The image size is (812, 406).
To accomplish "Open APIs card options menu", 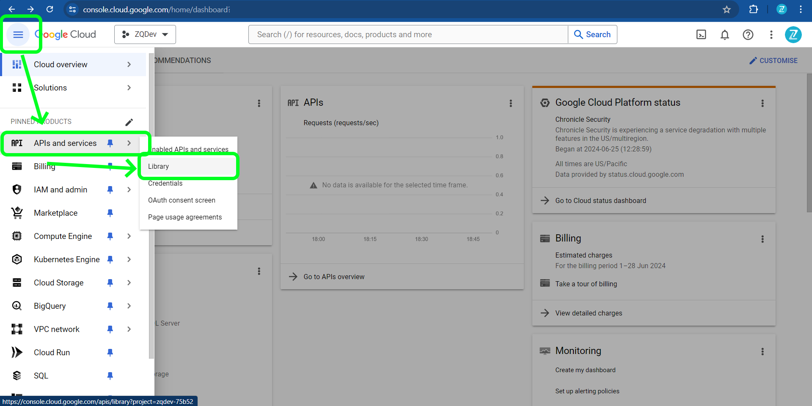I will click(x=511, y=103).
